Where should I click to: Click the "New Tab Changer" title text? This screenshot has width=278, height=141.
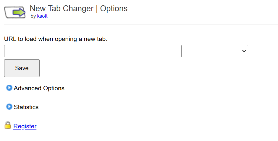pos(61,9)
